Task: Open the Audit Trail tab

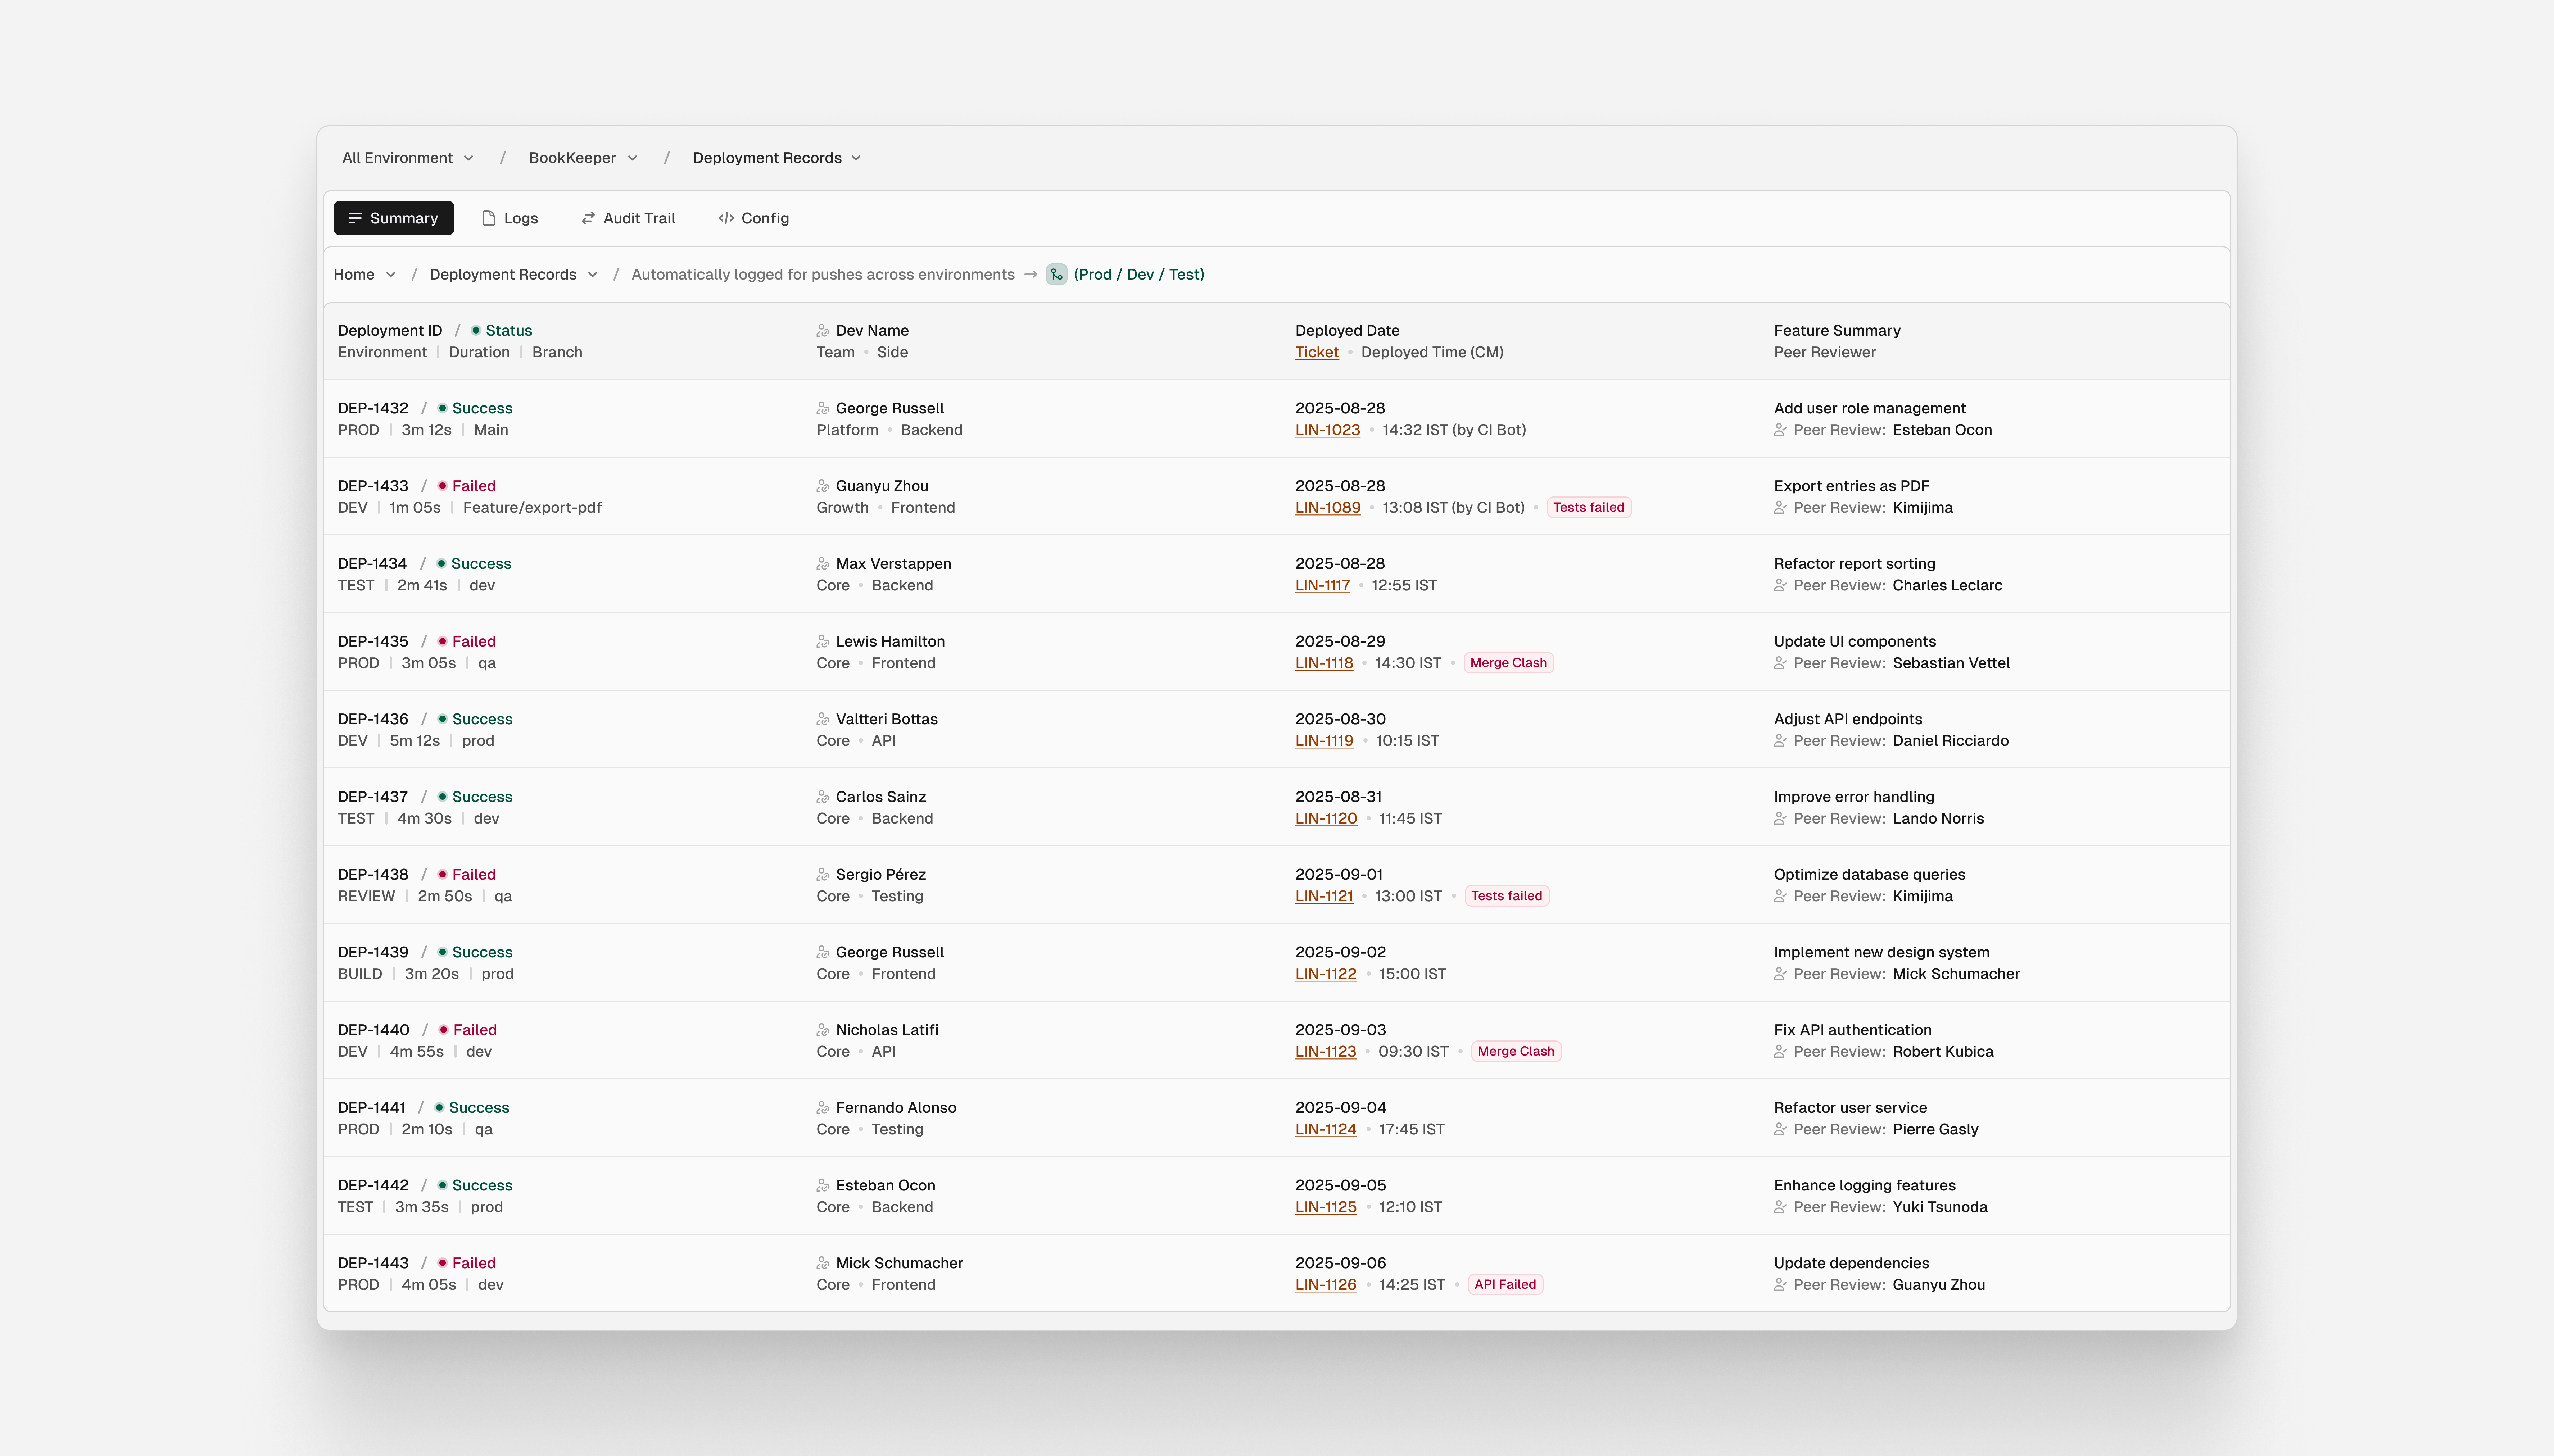Action: pos(628,218)
